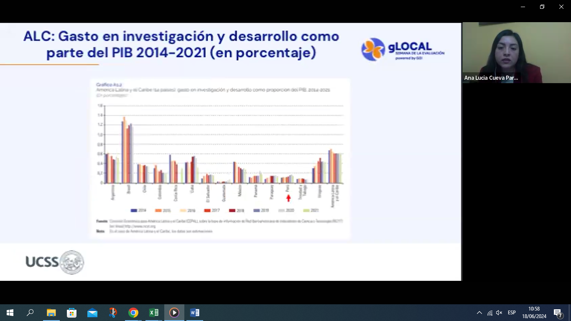Open the Snipping tool scissors icon
This screenshot has height=321, width=571.
click(112, 313)
